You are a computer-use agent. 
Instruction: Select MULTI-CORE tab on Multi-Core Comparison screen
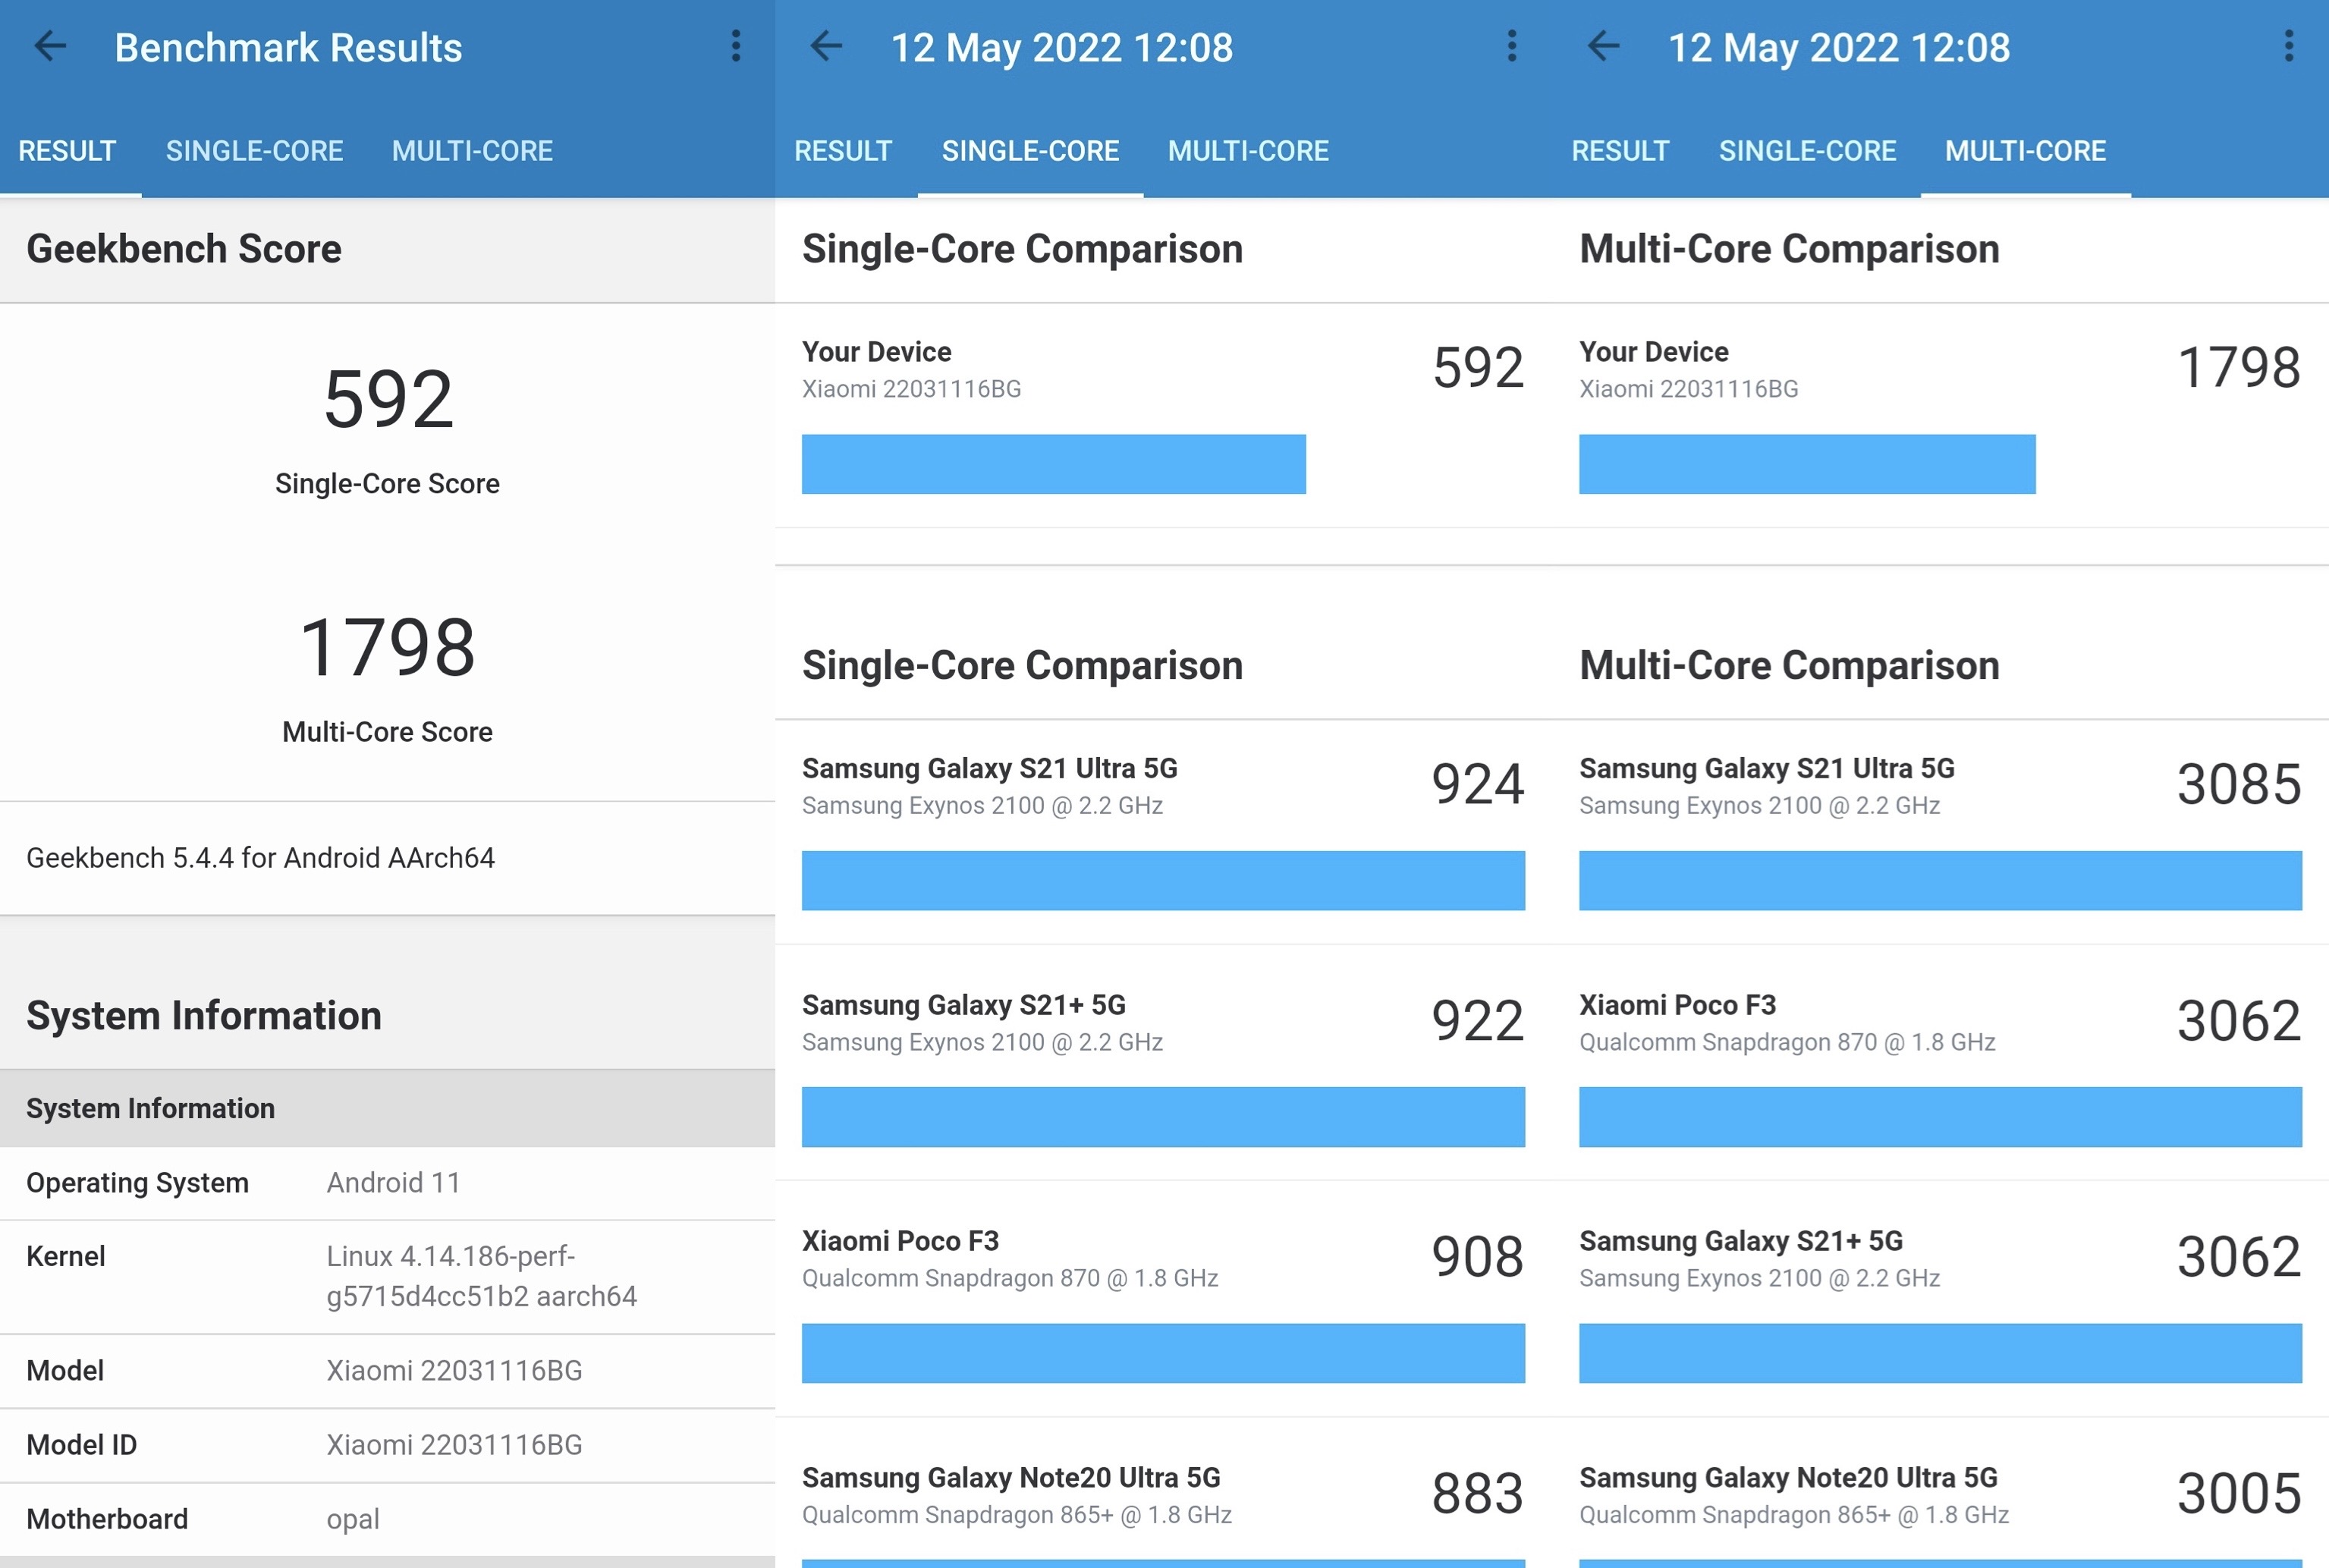click(x=2025, y=151)
